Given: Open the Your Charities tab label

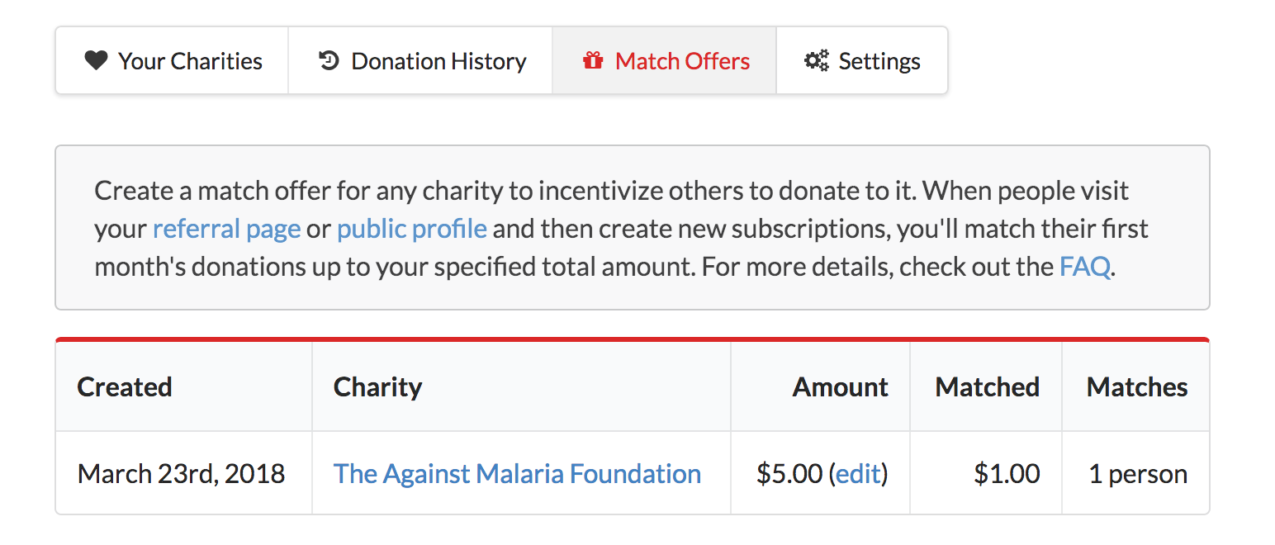Looking at the screenshot, I should coord(190,61).
